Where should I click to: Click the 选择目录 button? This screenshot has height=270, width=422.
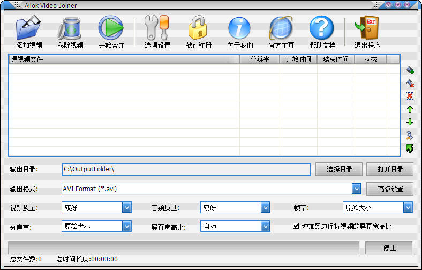tap(339, 169)
